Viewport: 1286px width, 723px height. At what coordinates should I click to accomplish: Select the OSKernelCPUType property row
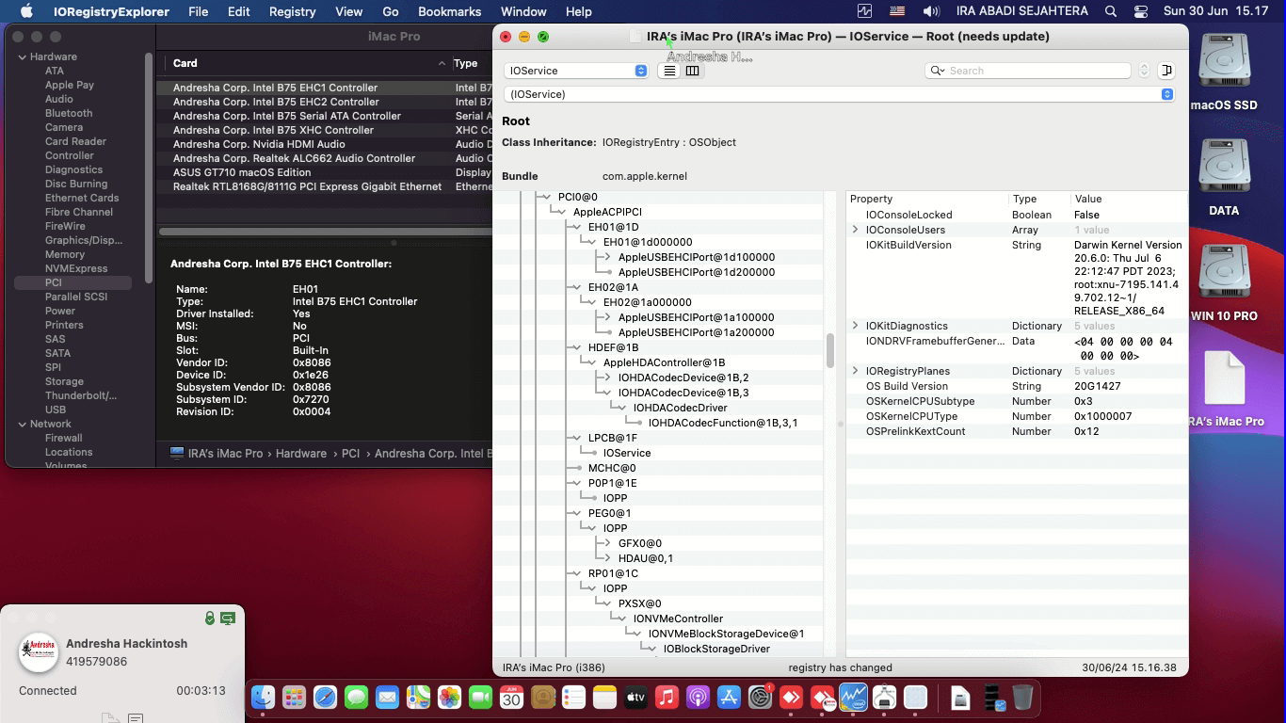point(1017,416)
